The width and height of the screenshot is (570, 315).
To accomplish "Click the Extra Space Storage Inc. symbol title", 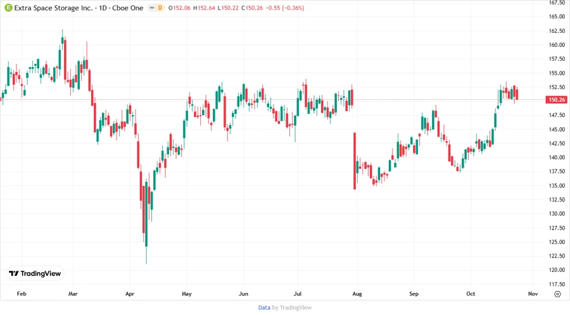I will 53,8.
